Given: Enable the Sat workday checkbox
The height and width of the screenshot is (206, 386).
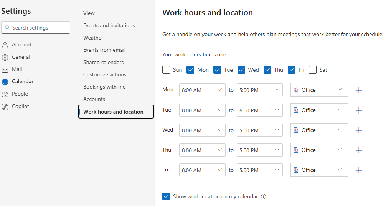Looking at the screenshot, I should (x=313, y=70).
